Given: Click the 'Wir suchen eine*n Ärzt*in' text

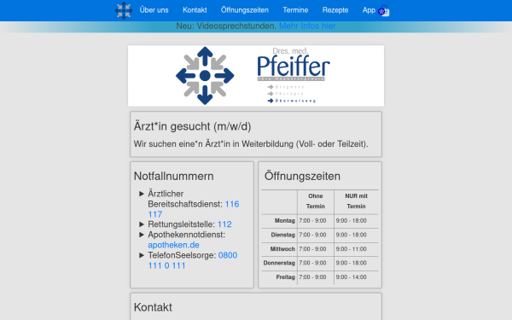Looking at the screenshot, I should tap(251, 144).
